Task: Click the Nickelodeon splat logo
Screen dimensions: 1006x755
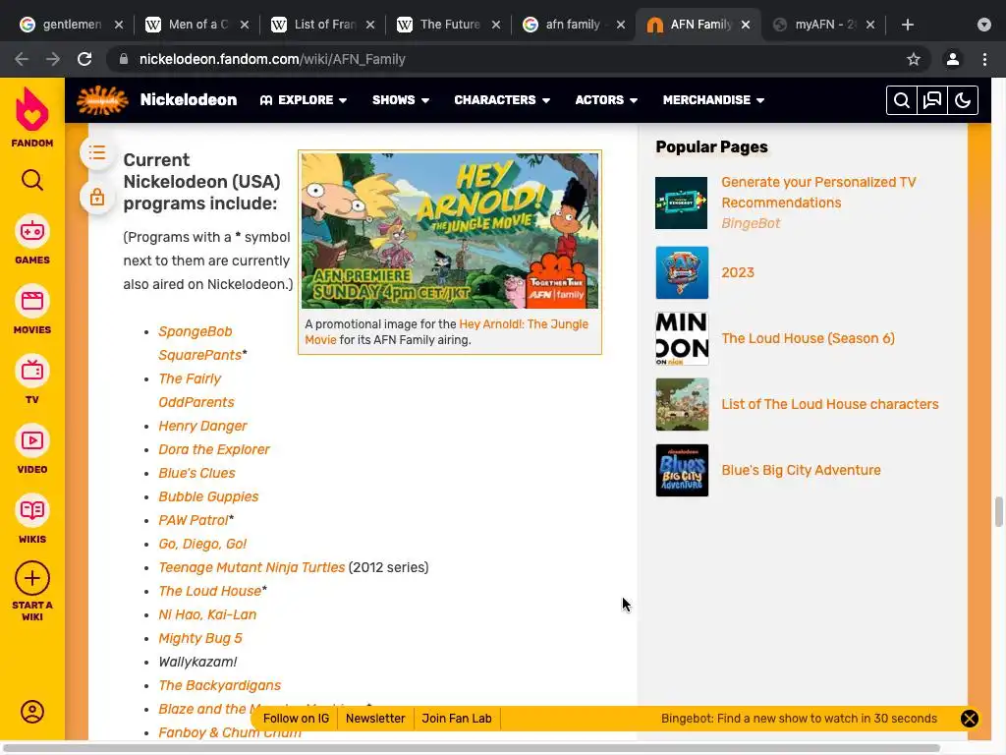Action: pos(102,100)
